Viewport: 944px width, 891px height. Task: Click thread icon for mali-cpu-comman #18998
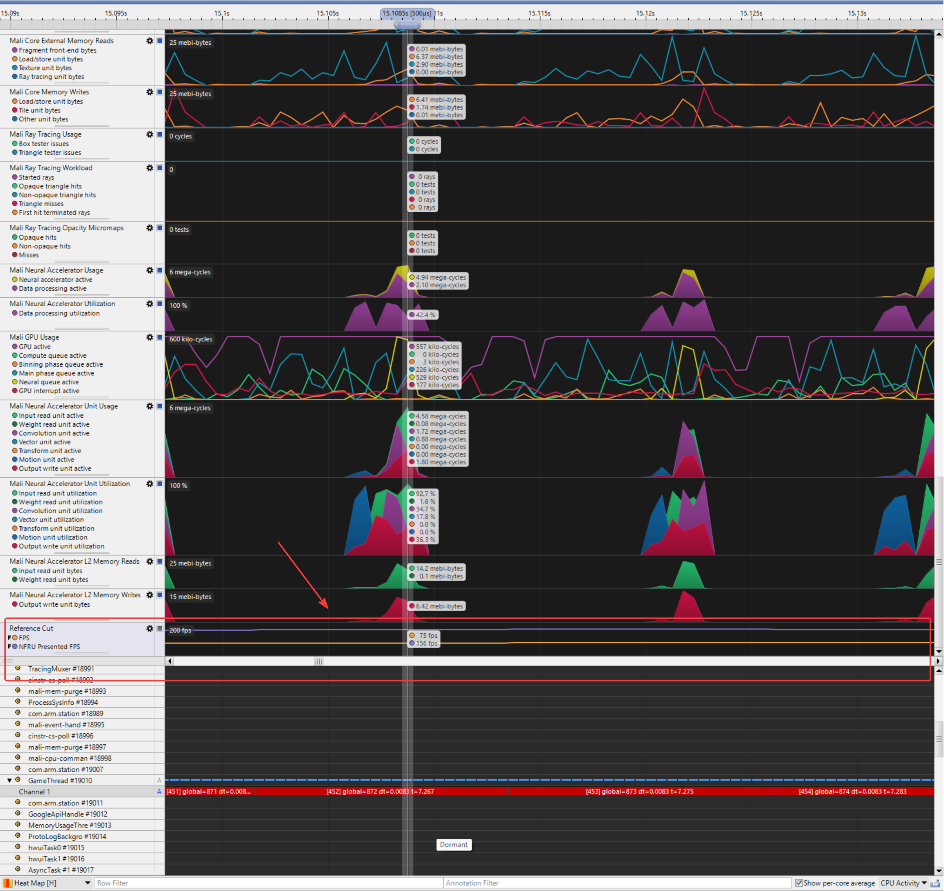[x=18, y=758]
